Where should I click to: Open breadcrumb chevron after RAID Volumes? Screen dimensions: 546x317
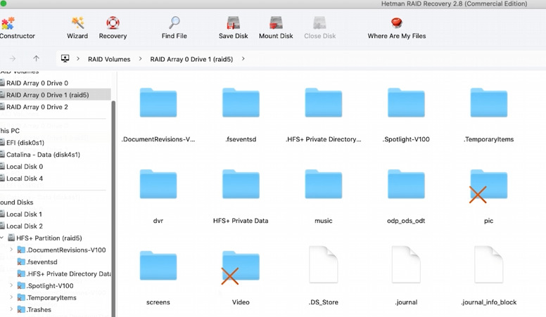140,59
